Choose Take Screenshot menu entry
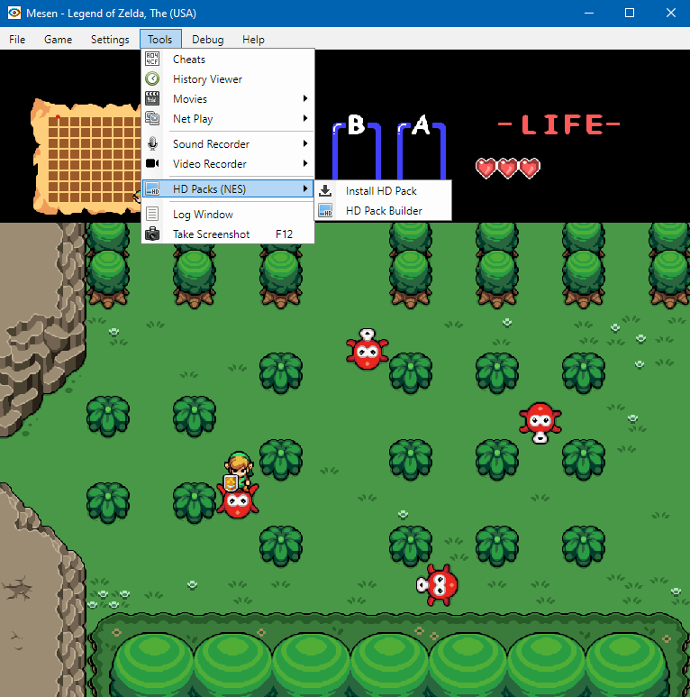690x697 pixels. click(x=228, y=234)
